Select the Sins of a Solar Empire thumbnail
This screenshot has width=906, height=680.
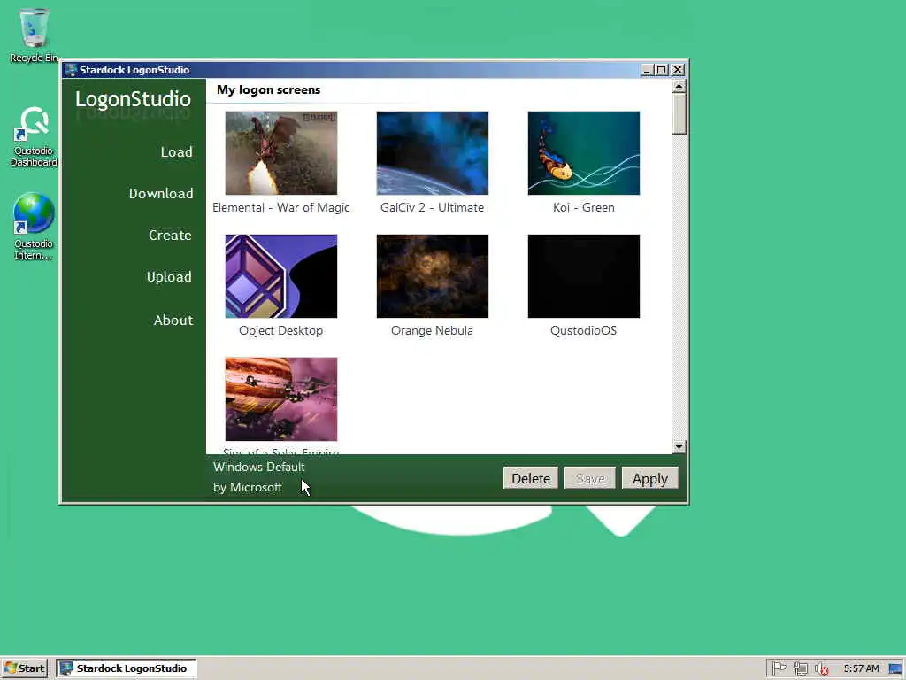[280, 399]
